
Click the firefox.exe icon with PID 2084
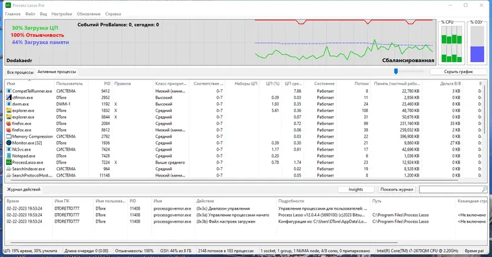click(x=9, y=124)
